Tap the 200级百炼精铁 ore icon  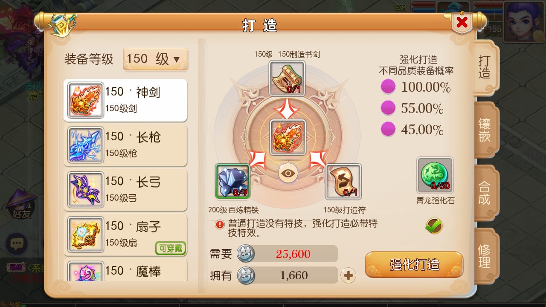232,181
